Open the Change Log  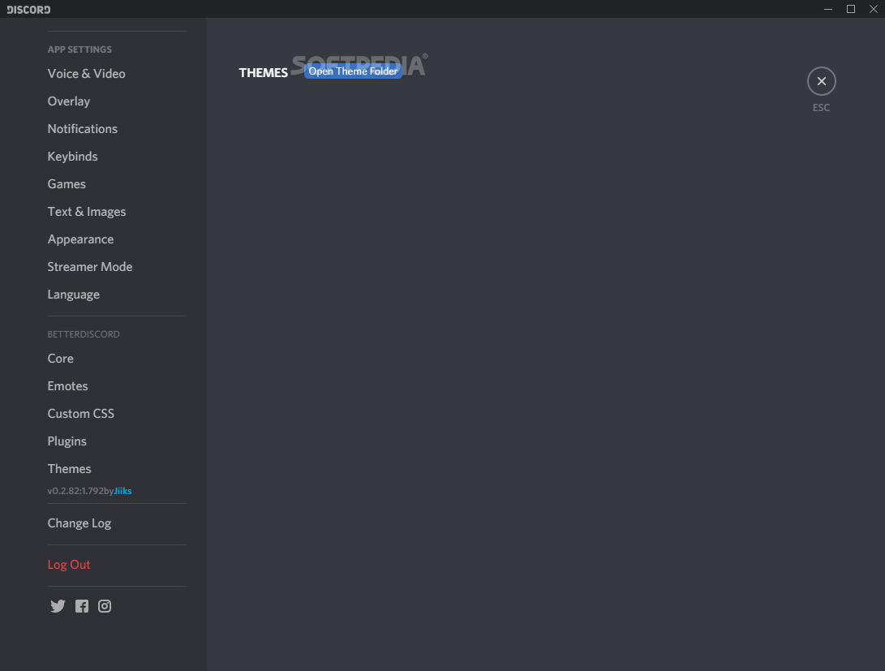(79, 523)
